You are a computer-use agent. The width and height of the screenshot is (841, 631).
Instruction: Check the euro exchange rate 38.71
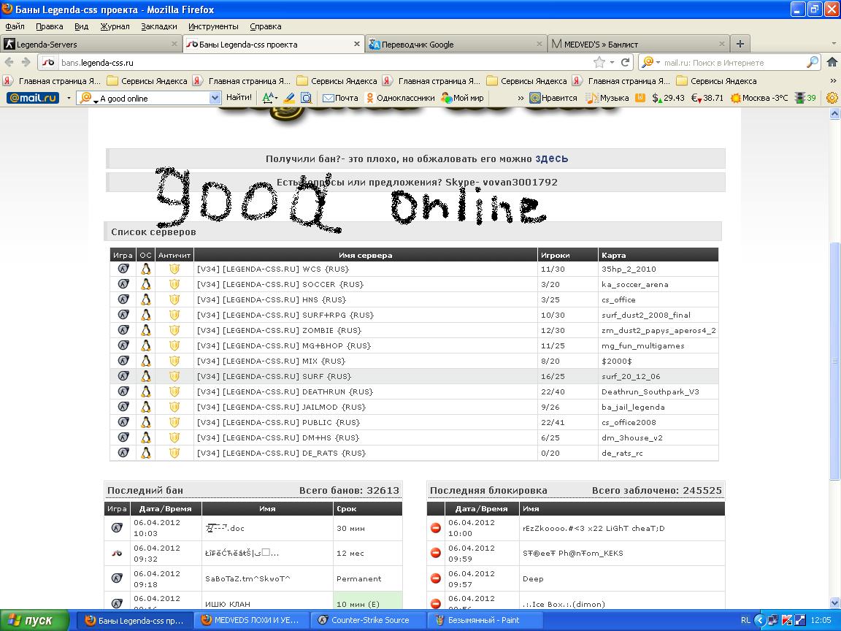coord(707,98)
